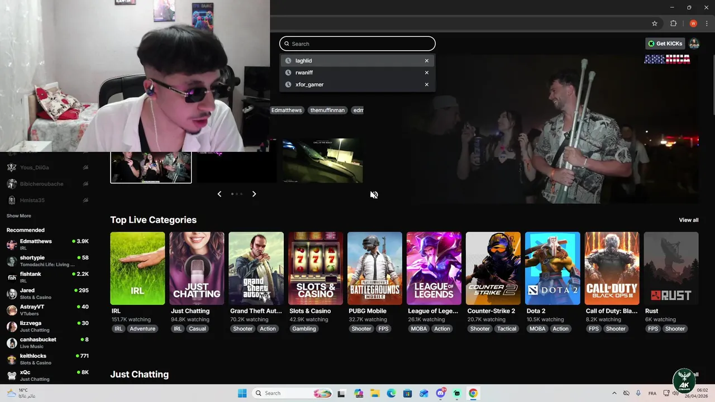715x402 pixels.
Task: Open Discord from the taskbar
Action: pyautogui.click(x=441, y=393)
